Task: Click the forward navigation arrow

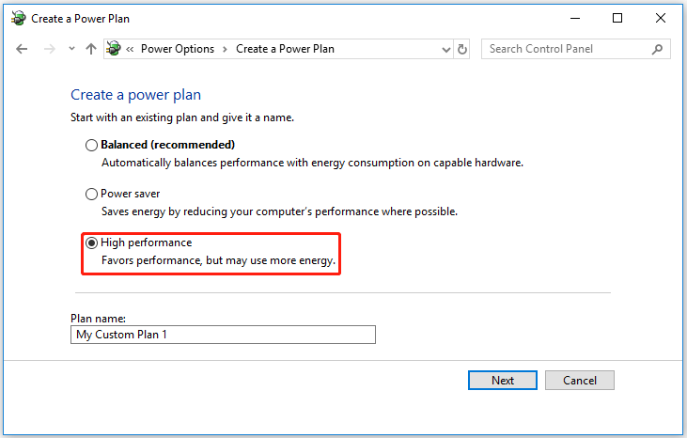Action: (x=50, y=49)
